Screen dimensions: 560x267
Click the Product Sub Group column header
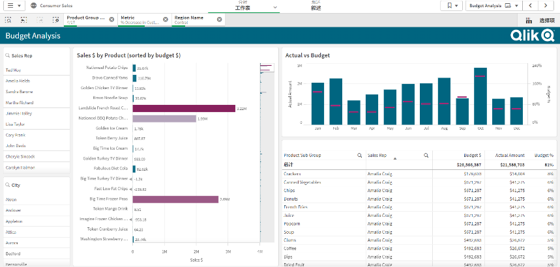point(302,155)
